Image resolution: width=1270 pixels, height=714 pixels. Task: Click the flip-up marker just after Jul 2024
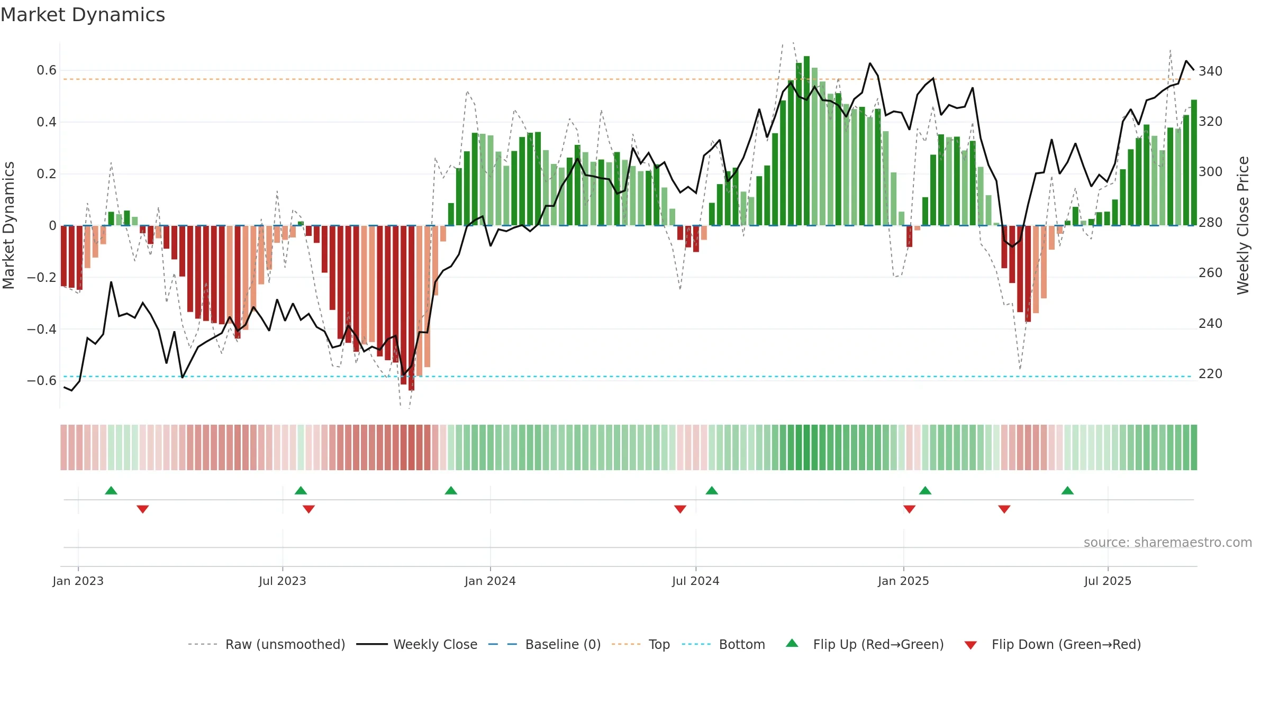point(712,490)
